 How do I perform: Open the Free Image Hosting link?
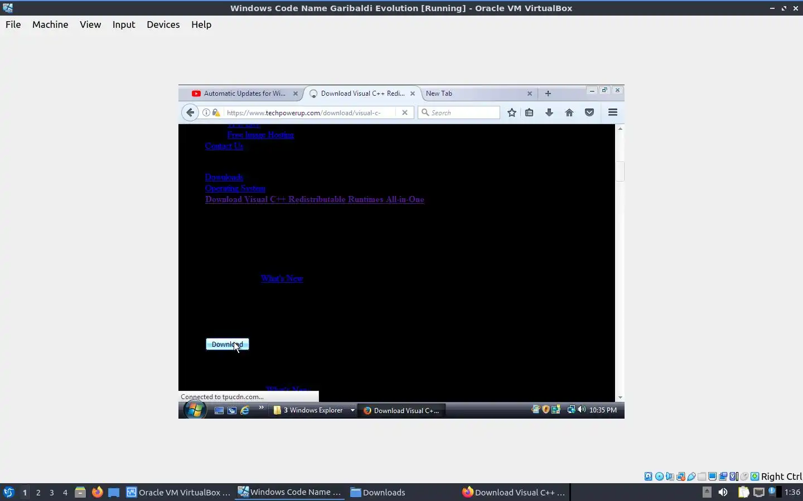pos(260,135)
